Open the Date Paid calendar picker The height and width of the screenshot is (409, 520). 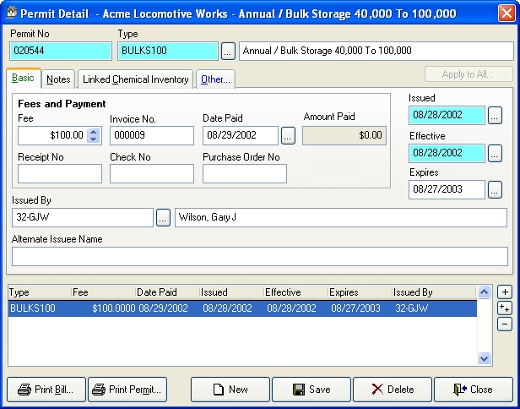(288, 136)
